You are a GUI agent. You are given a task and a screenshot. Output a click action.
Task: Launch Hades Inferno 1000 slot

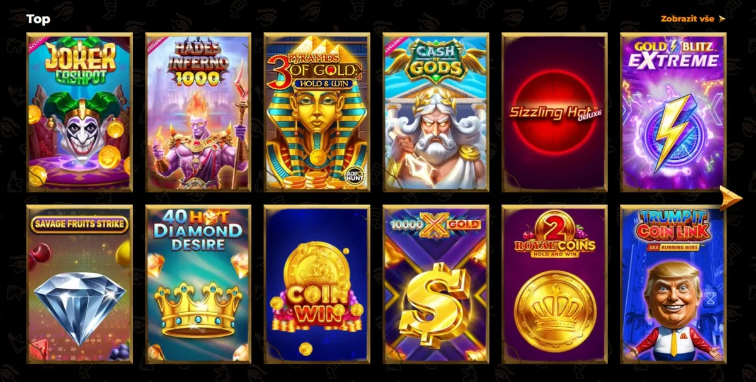(198, 112)
